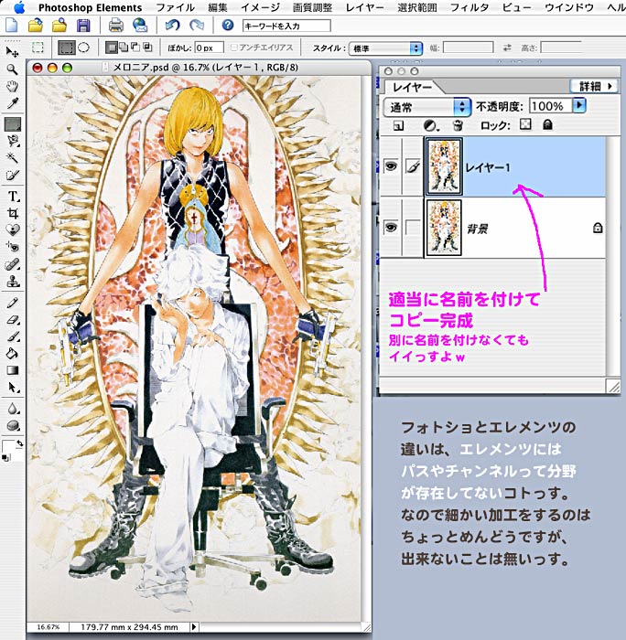The image size is (626, 640).
Task: Open the レイヤー menu in the menu bar
Action: coord(365,7)
